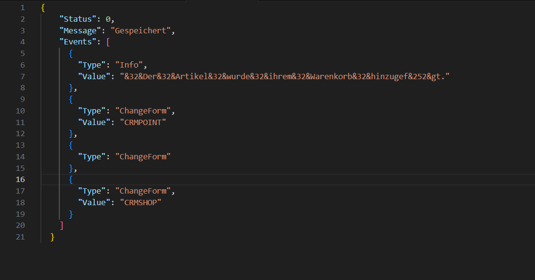This screenshot has width=535, height=280.
Task: Click the opening curly brace on line 1
Action: click(43, 8)
